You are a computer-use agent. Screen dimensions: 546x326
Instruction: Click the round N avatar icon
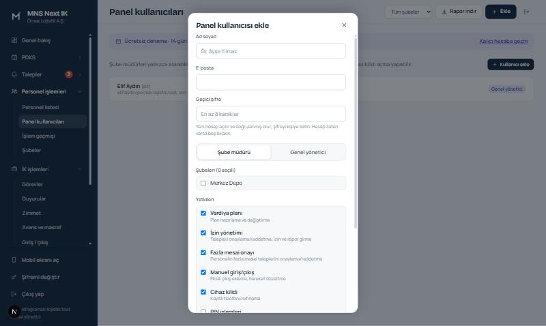(x=14, y=312)
